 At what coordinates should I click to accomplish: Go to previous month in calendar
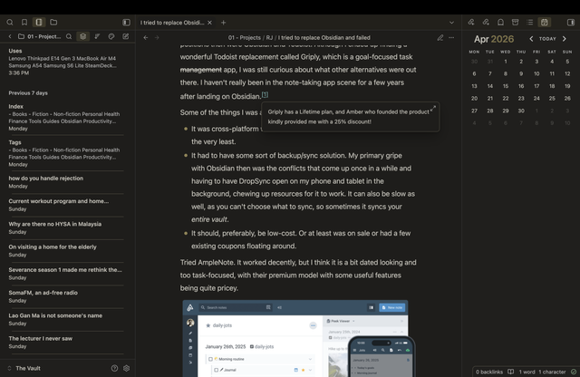click(x=531, y=39)
